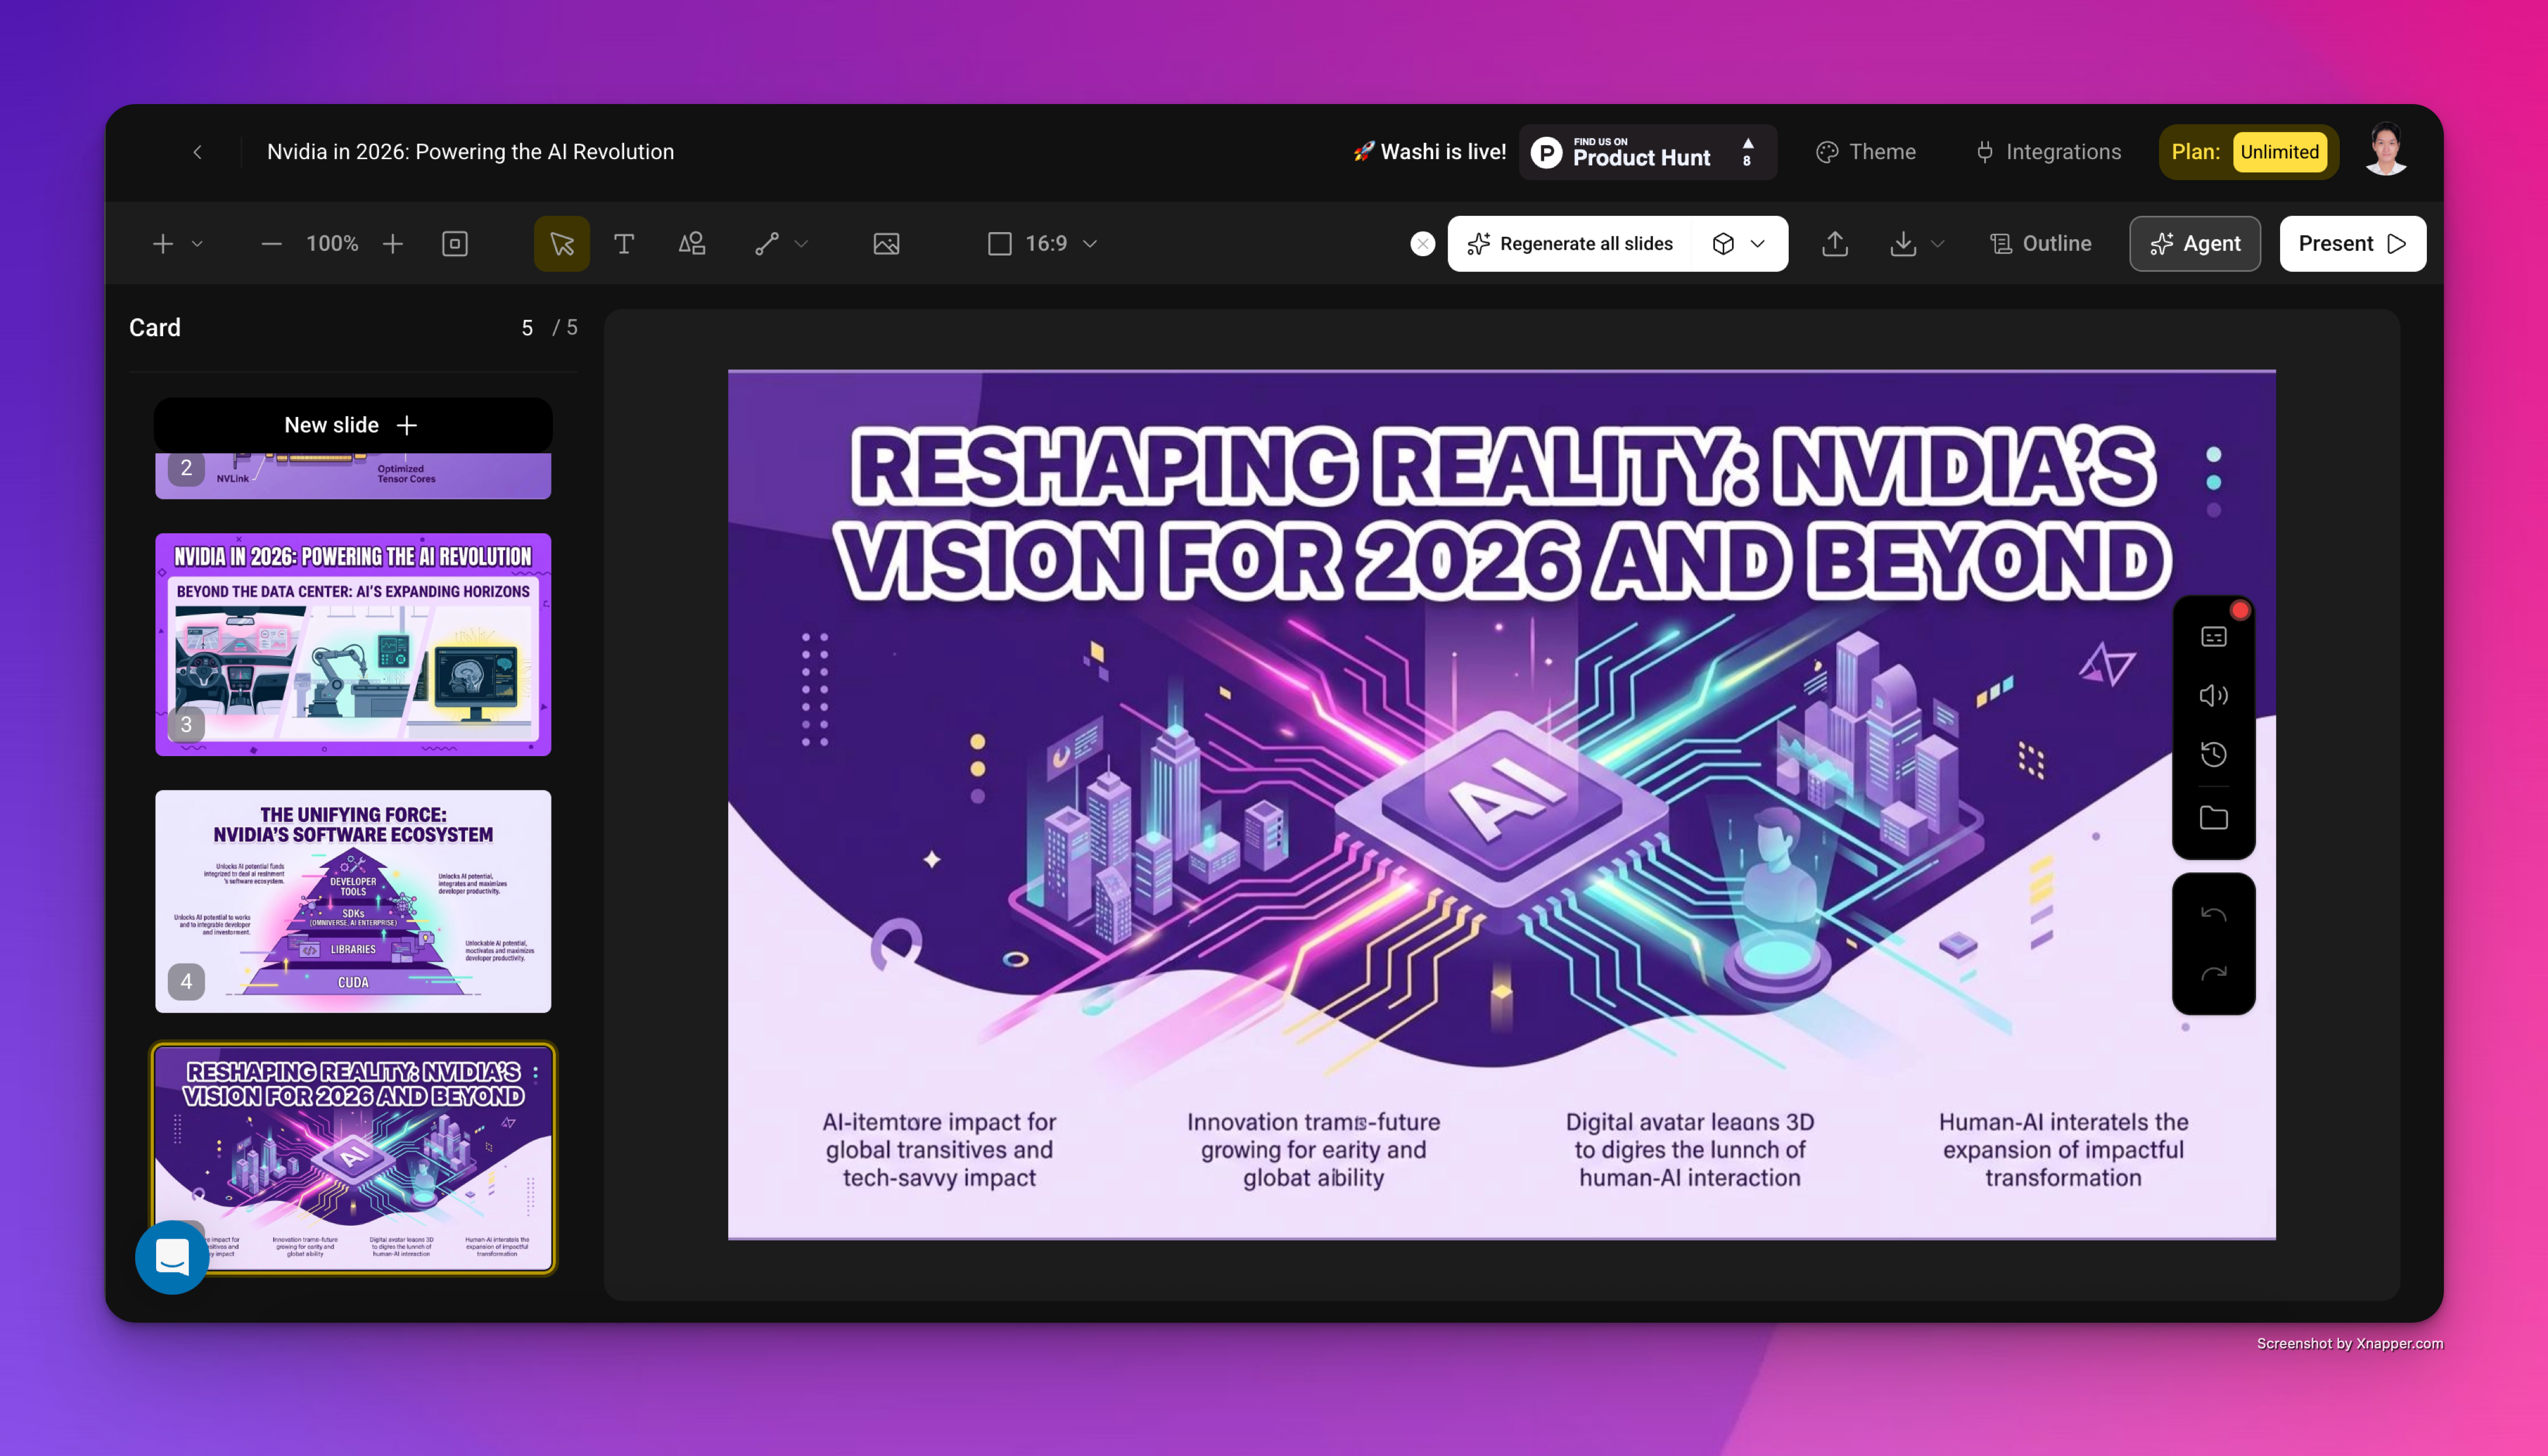The image size is (2548, 1456).
Task: Expand the line tool options arrow
Action: click(x=801, y=244)
